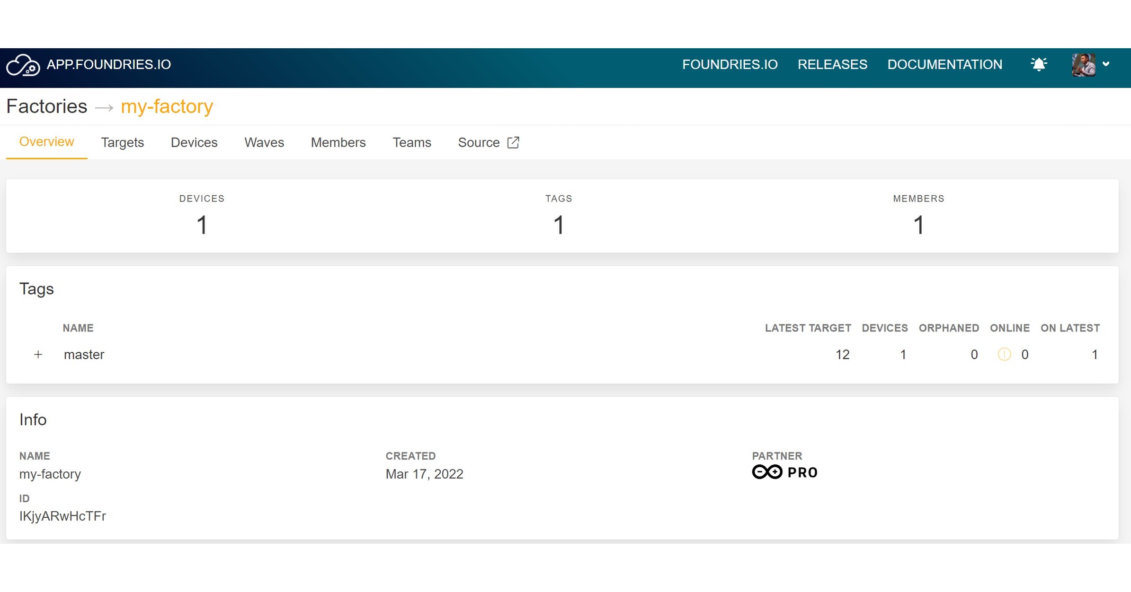Select the Members tab
The width and height of the screenshot is (1131, 592).
(338, 142)
